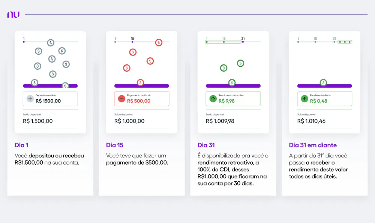Click the green coin on the Dia 31 purple bar
Screen dimensions: 375x223
tap(232, 82)
